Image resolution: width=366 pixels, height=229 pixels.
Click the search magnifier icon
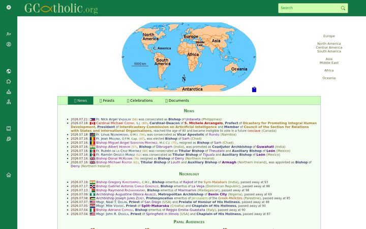point(343,8)
